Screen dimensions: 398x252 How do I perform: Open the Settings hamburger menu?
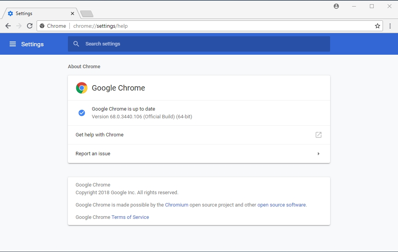(x=13, y=44)
